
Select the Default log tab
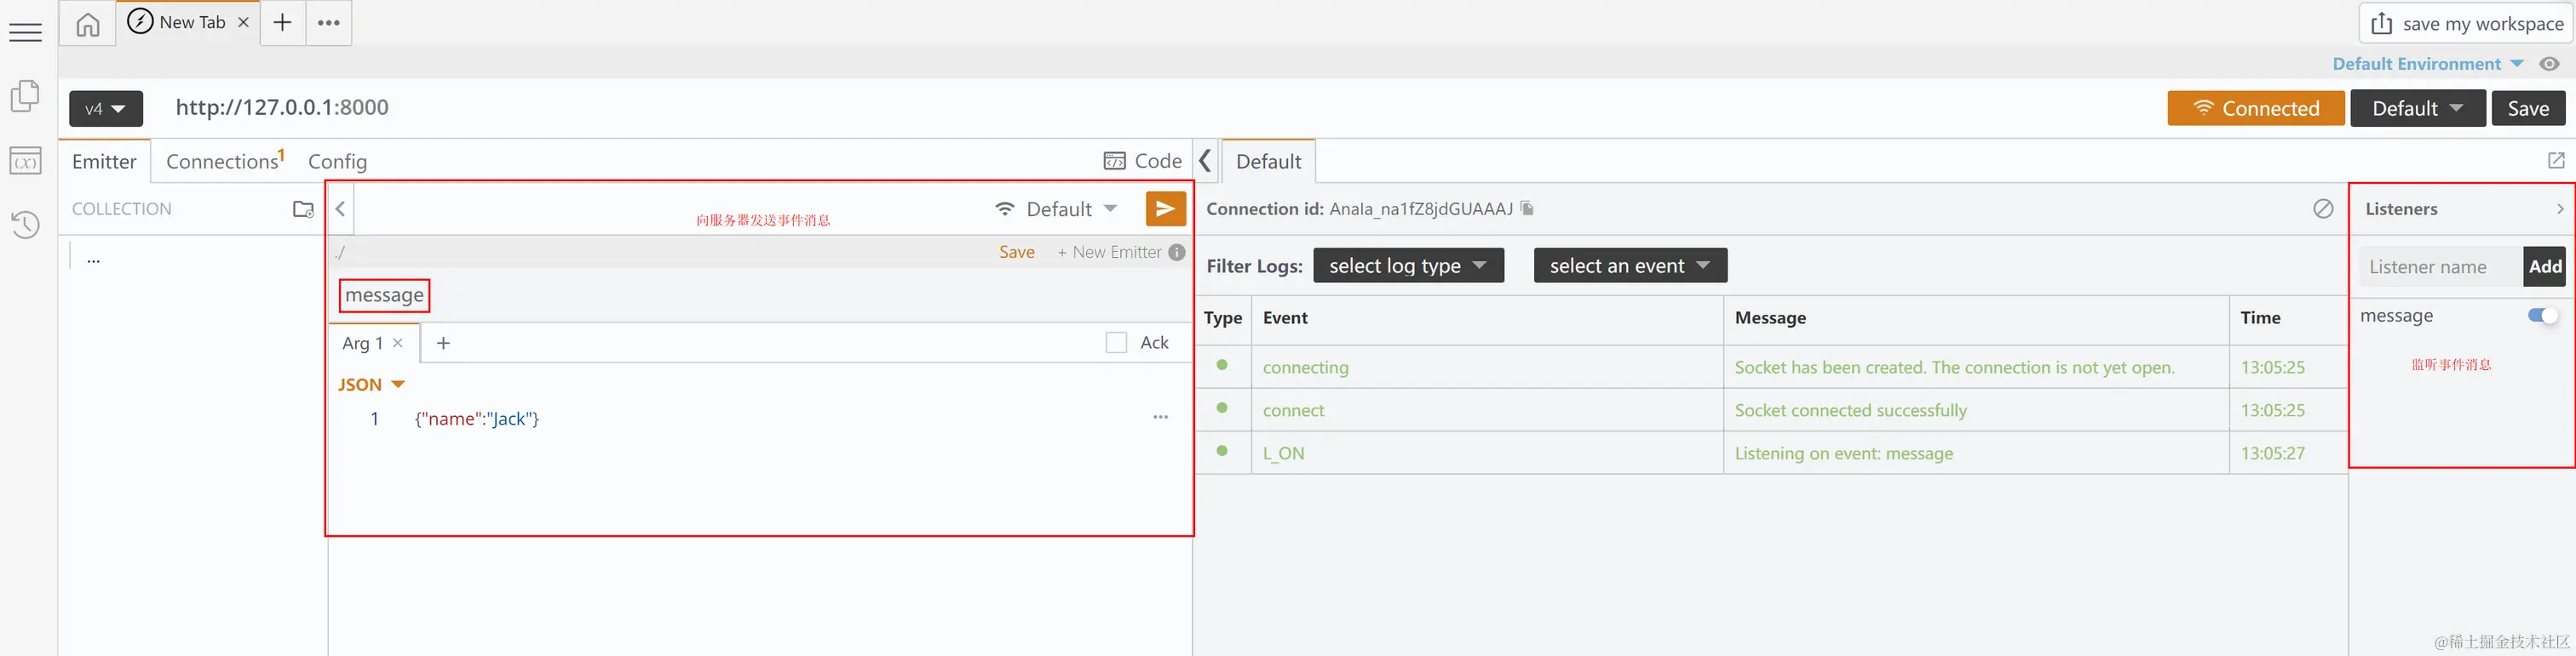[1268, 162]
